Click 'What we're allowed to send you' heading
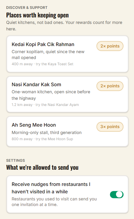This screenshot has width=134, height=219. (42, 167)
